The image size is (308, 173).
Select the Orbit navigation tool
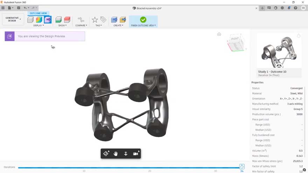pos(106,153)
